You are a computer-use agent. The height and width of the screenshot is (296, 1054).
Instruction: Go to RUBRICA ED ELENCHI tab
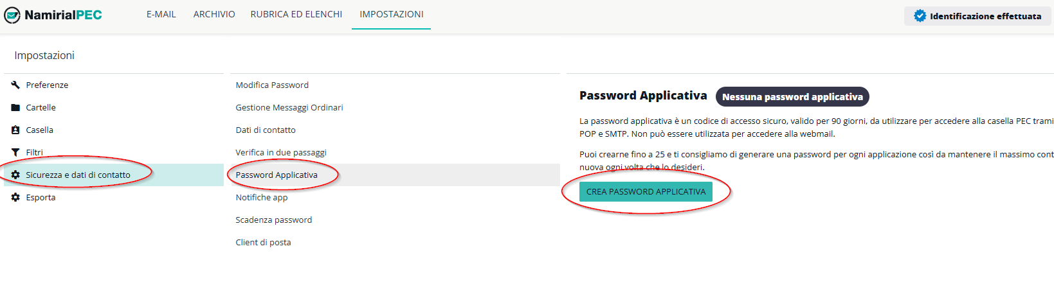[296, 14]
